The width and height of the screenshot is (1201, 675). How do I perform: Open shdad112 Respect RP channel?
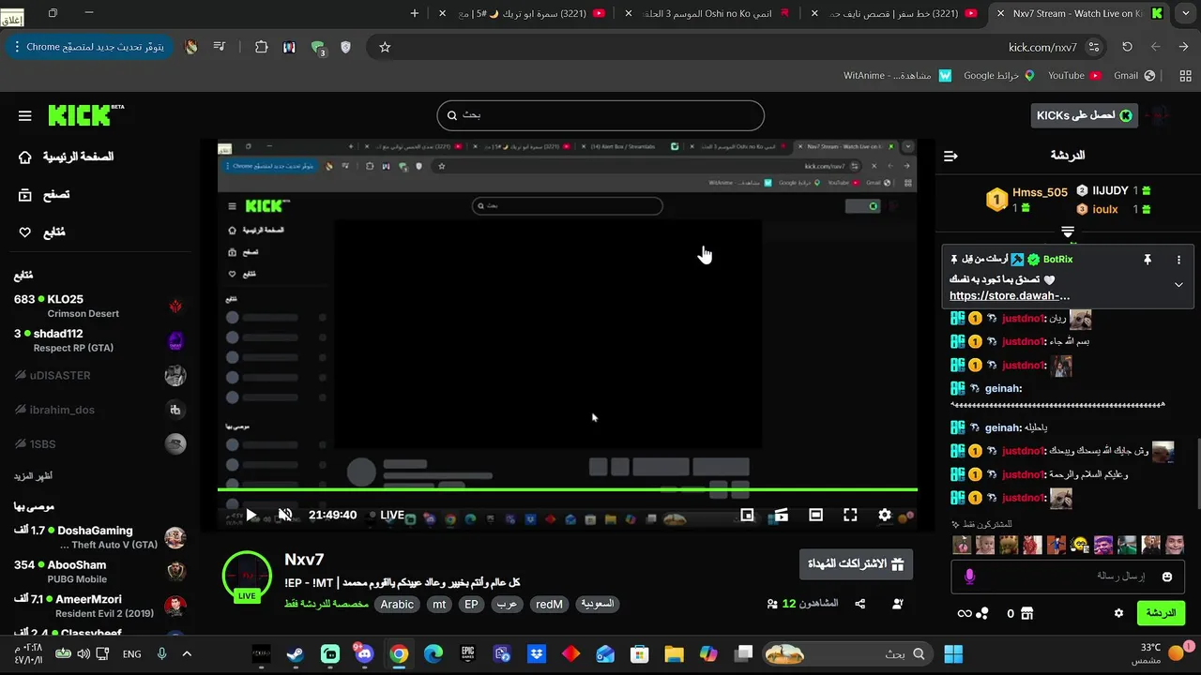[99, 340]
